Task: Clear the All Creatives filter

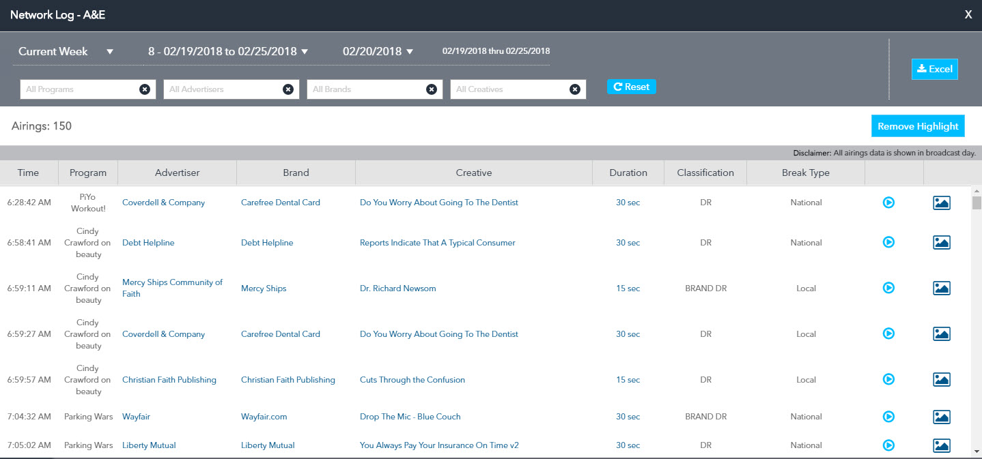Action: tap(575, 89)
